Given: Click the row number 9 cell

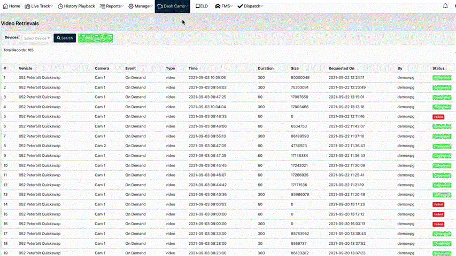Looking at the screenshot, I should 5,156.
